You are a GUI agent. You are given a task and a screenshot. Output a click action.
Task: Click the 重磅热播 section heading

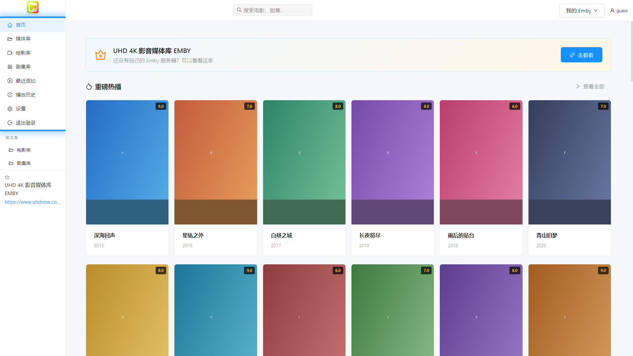[x=108, y=87]
